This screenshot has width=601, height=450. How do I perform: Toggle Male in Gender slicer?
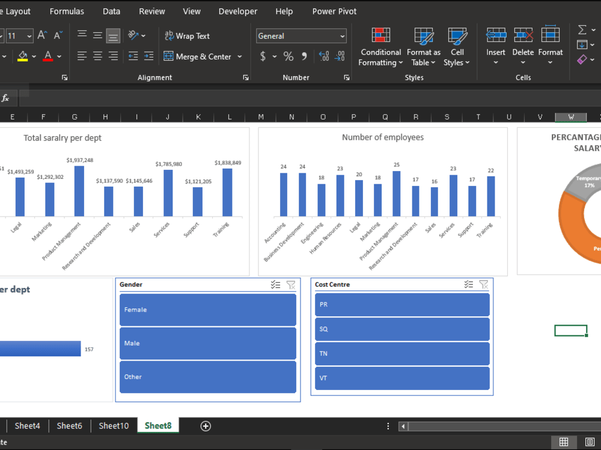click(208, 343)
